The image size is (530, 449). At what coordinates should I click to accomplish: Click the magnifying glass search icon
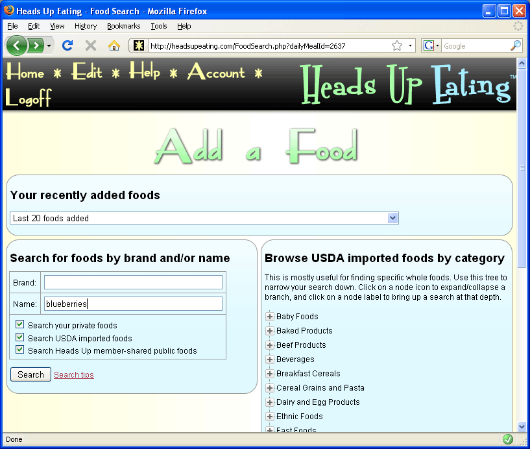pos(516,45)
